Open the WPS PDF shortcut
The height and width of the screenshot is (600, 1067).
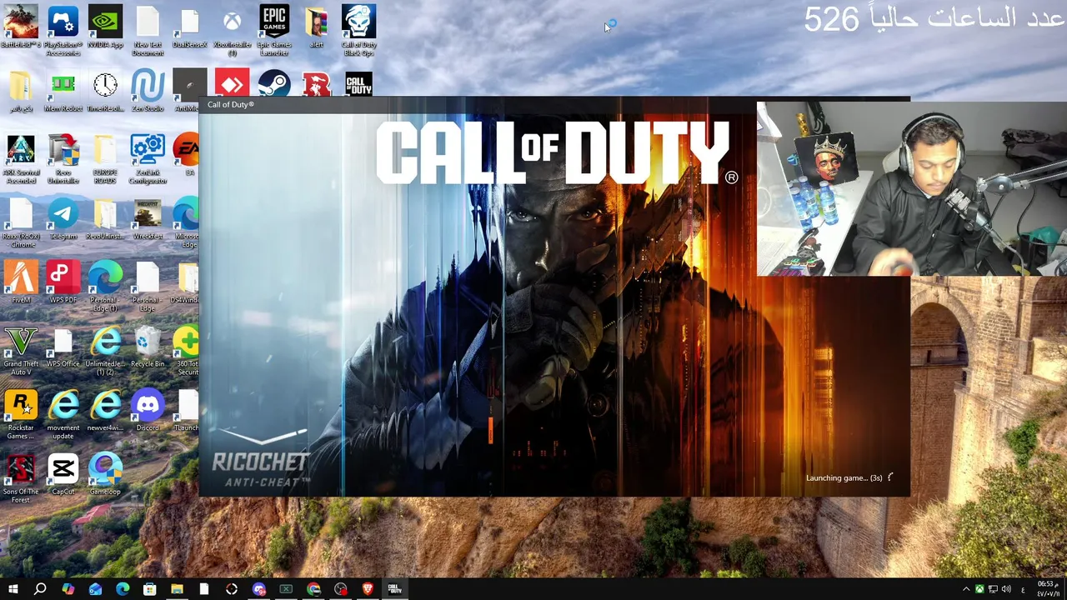[x=63, y=283]
